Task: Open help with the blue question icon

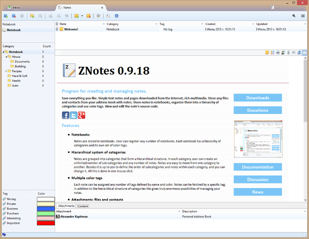Action: tap(117, 16)
